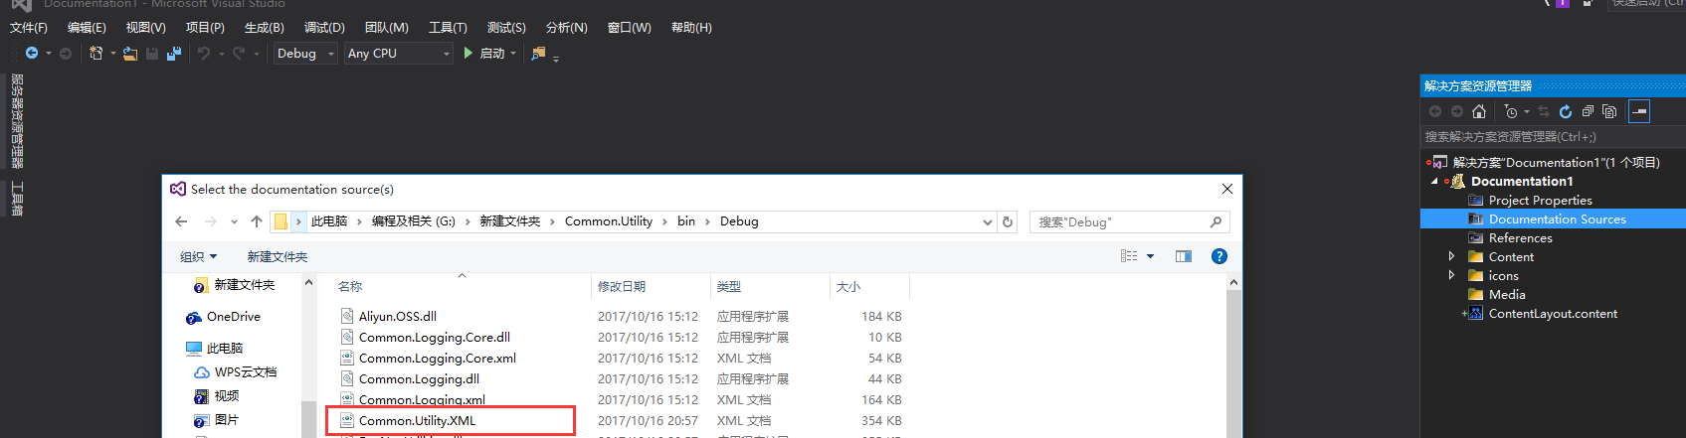The height and width of the screenshot is (438, 1686).
Task: Click Sync with Active Document icon
Action: (x=1544, y=111)
